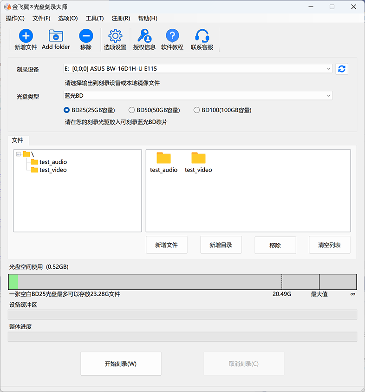Viewport: 365px width, 392px height.
Task: Click the 新增目录 button
Action: click(x=221, y=245)
